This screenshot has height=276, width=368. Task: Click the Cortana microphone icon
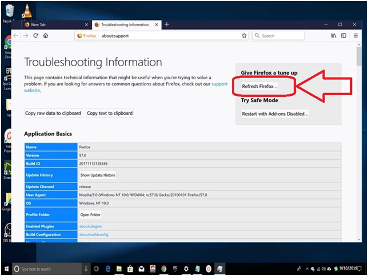pyautogui.click(x=86, y=269)
